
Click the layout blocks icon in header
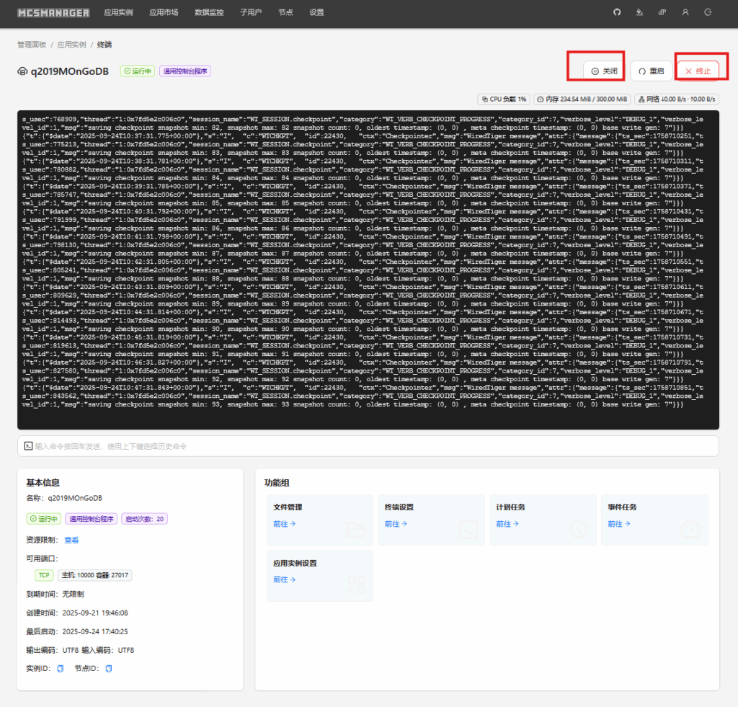pos(662,12)
